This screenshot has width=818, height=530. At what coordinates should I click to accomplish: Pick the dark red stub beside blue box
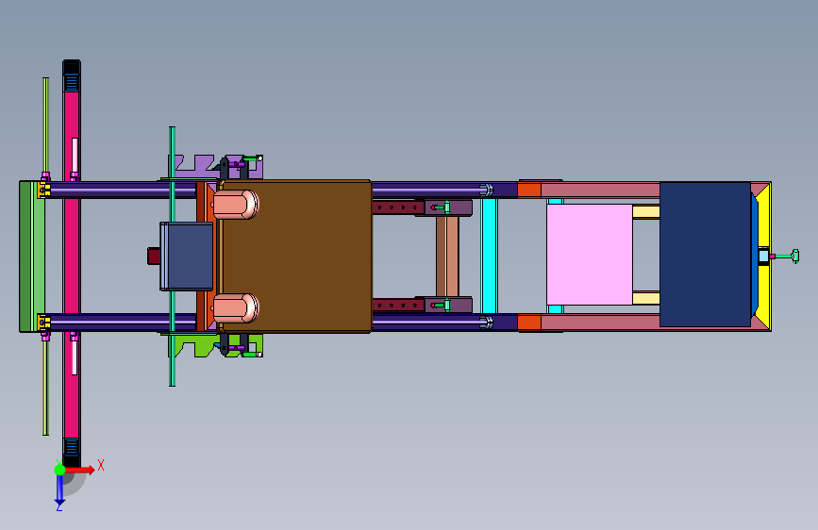(x=154, y=257)
